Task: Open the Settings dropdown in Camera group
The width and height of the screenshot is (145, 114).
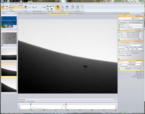Action: click(16, 8)
